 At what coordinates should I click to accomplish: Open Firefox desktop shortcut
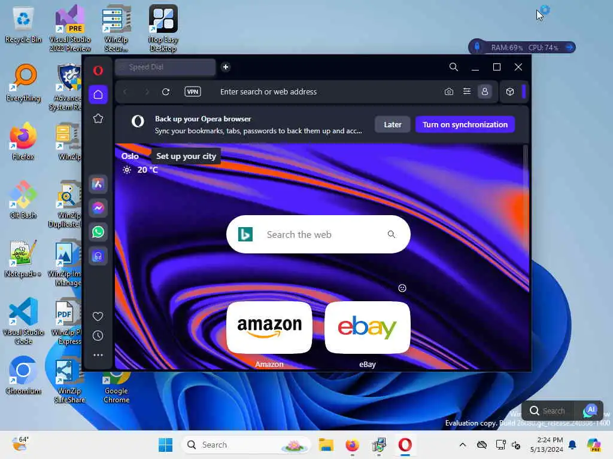tap(23, 142)
